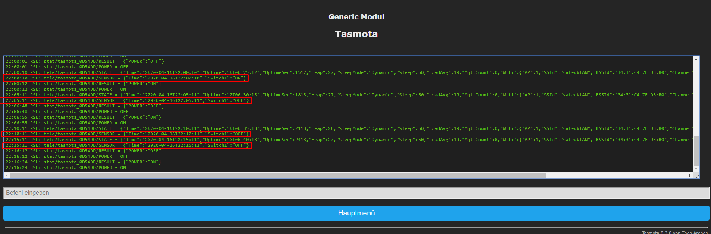Click horizontal scrollbar left arrow
The image size is (711, 234).
click(7, 175)
